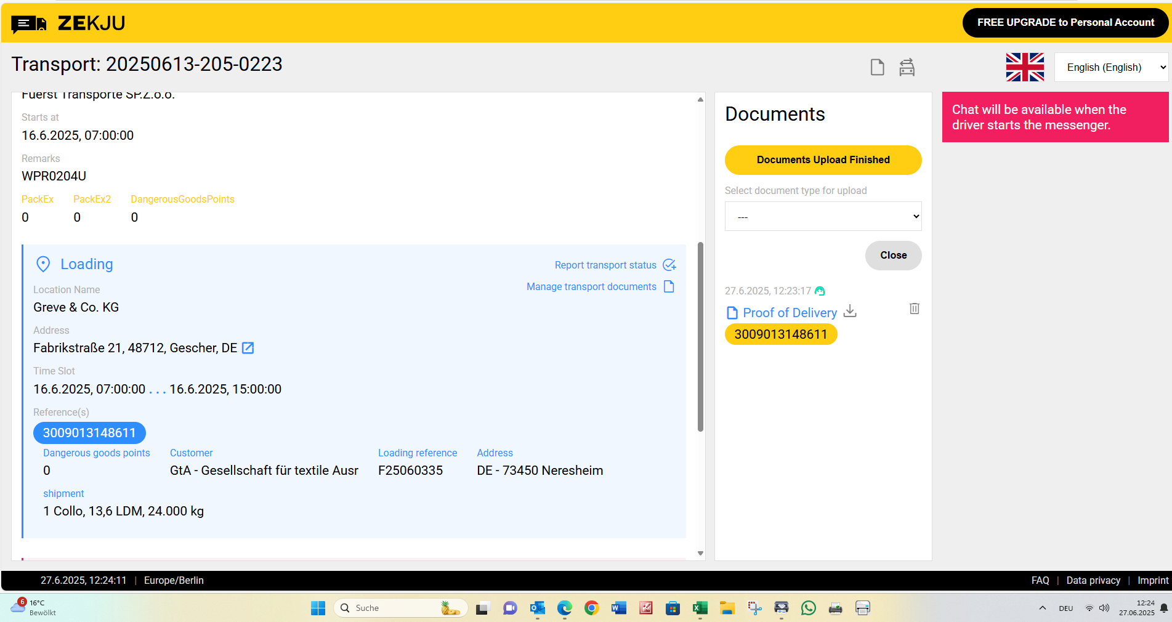Click the loading reference F25060335

410,471
